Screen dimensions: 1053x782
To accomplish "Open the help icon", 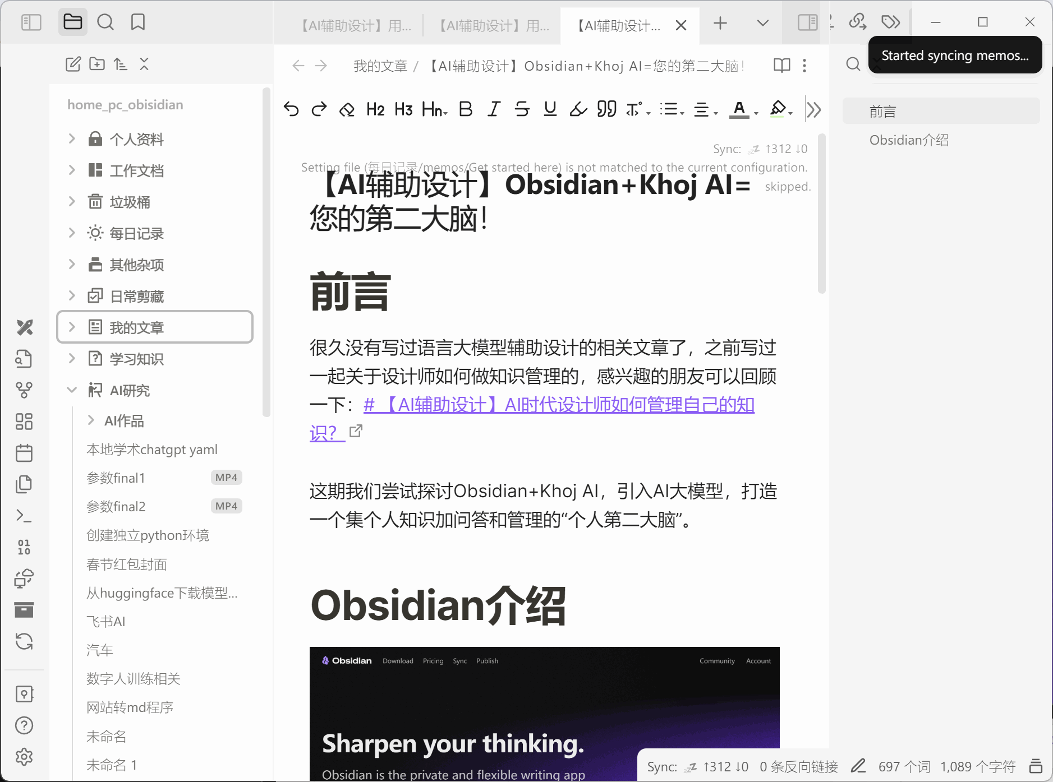I will click(24, 725).
